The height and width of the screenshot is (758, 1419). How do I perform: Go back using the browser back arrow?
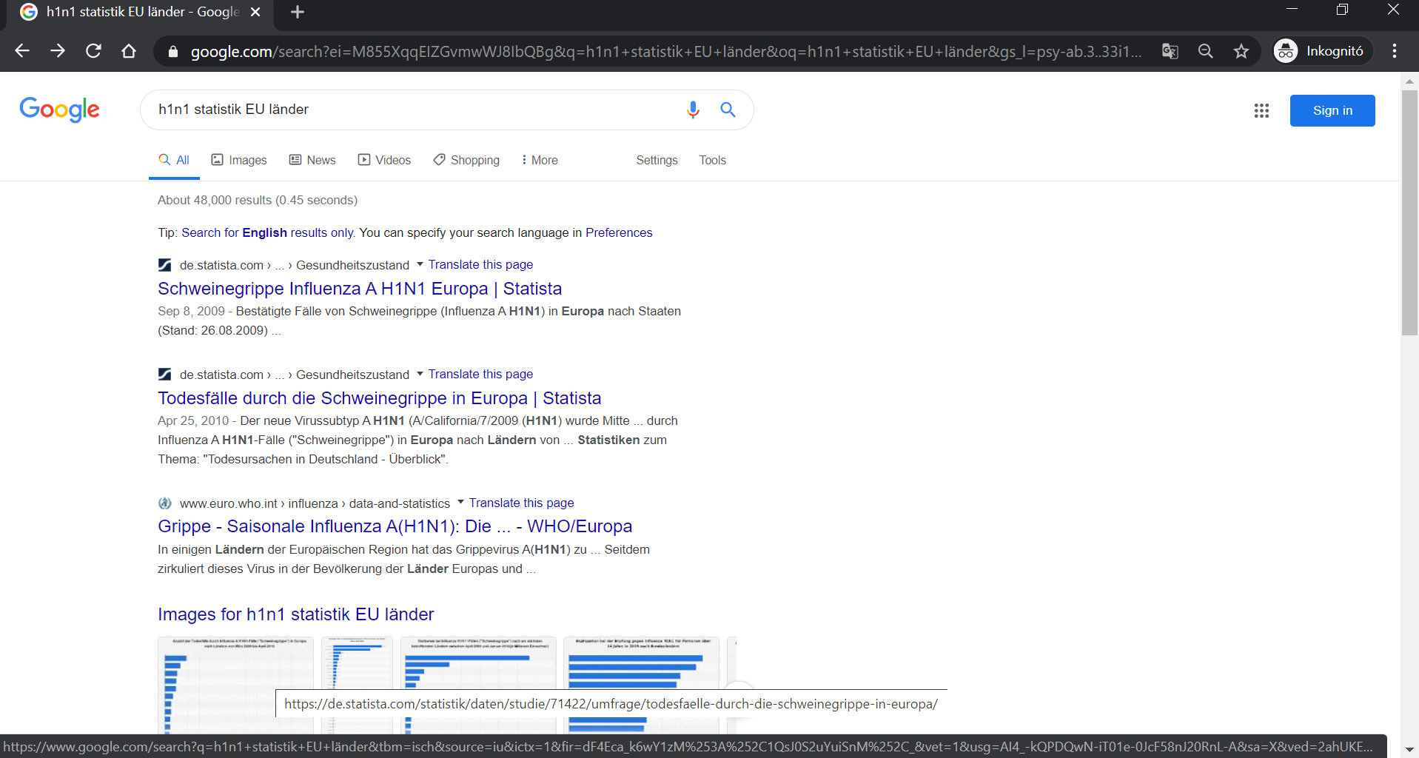point(22,51)
